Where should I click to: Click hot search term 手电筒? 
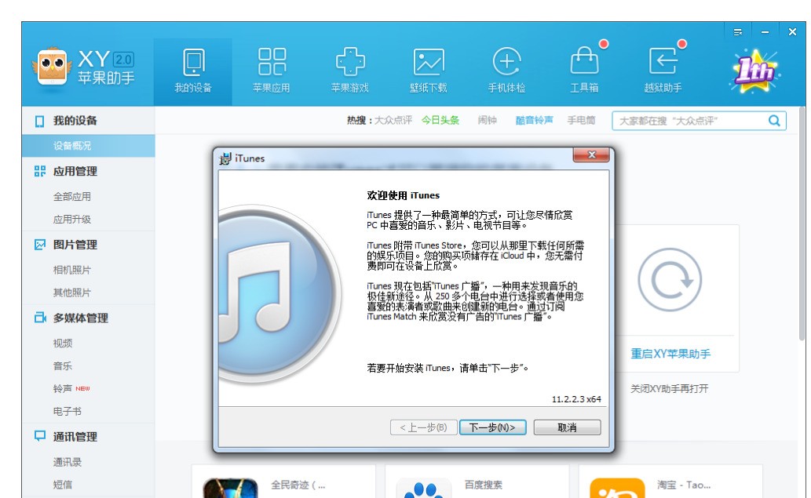pos(581,120)
